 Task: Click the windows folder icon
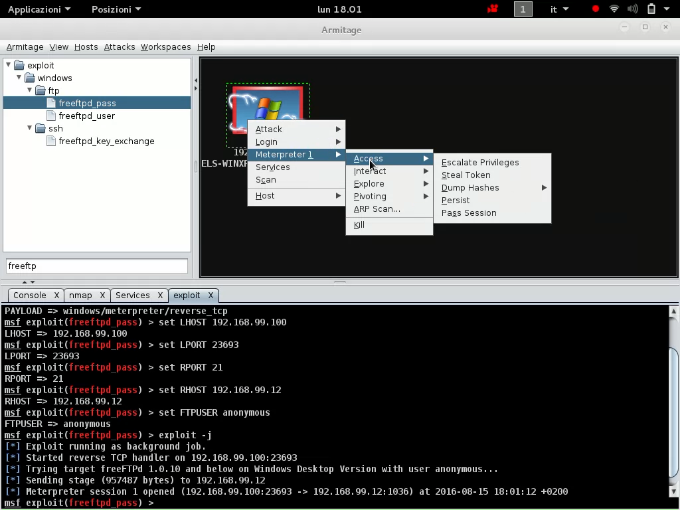29,78
